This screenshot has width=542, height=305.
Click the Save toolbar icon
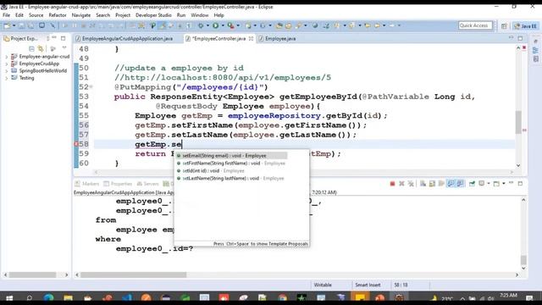(21, 25)
